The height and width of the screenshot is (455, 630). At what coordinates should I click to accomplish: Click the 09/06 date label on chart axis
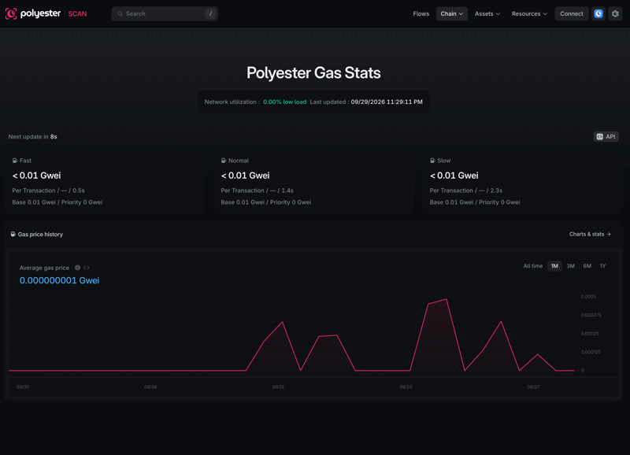[x=150, y=387]
